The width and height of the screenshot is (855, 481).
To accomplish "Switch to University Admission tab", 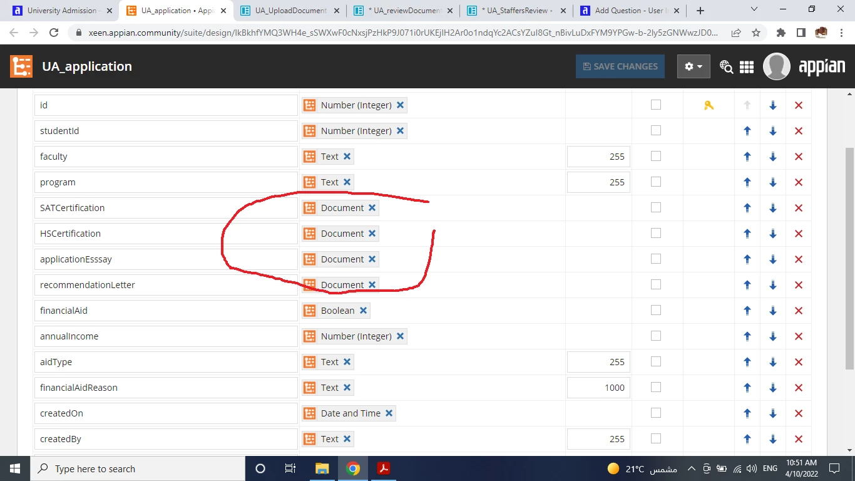I will 63,11.
